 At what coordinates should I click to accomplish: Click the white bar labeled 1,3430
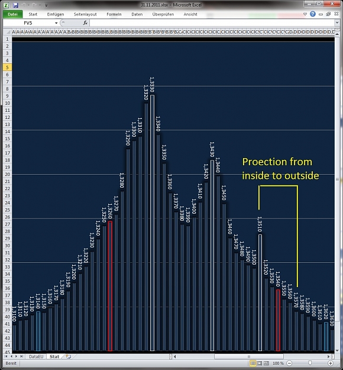point(212,256)
